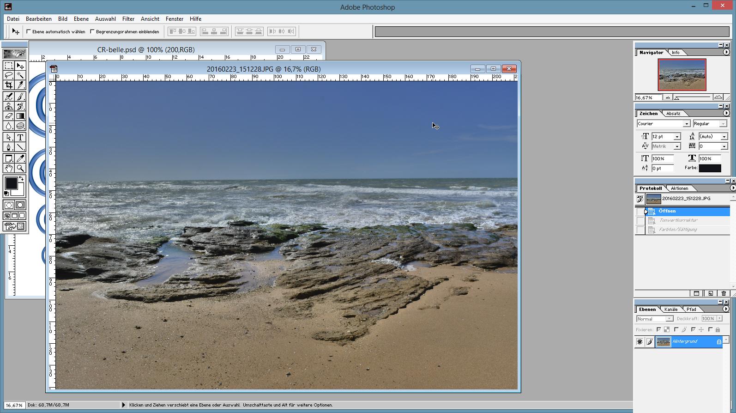Select the Crop tool
Screen dimensions: 736x413
point(9,85)
